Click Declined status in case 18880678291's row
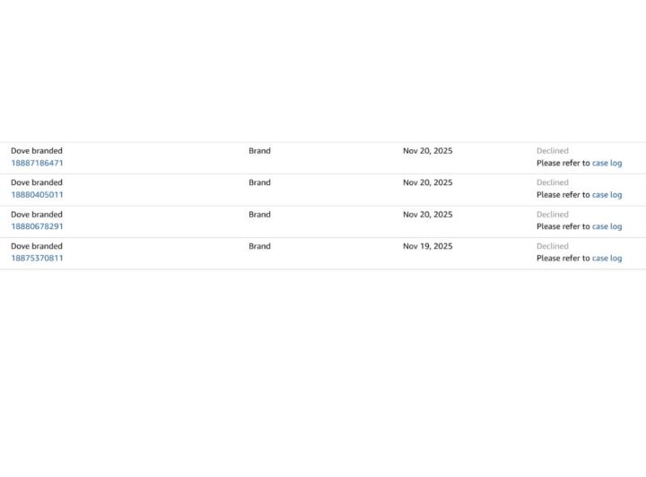The height and width of the screenshot is (477, 646). [553, 215]
